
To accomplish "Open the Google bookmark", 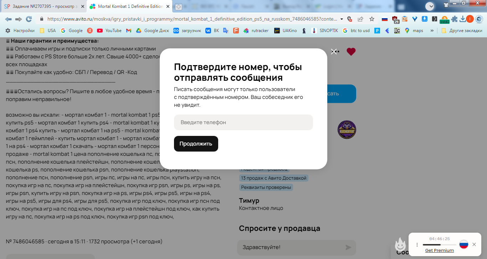I will [x=72, y=31].
